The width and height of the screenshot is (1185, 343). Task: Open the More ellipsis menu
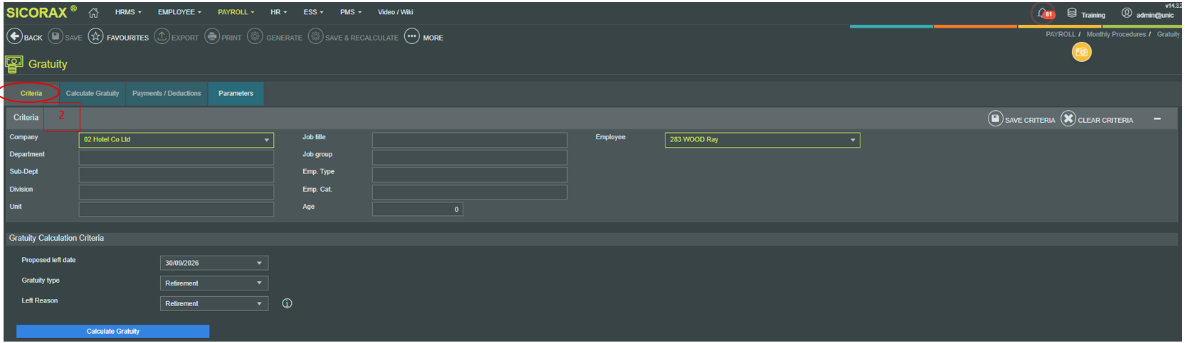coord(412,36)
